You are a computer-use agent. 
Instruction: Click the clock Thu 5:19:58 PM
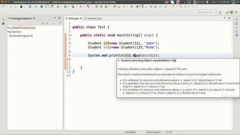click(x=220, y=2)
